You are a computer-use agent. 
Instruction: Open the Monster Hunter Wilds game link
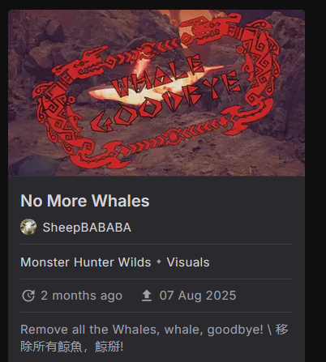click(x=86, y=262)
